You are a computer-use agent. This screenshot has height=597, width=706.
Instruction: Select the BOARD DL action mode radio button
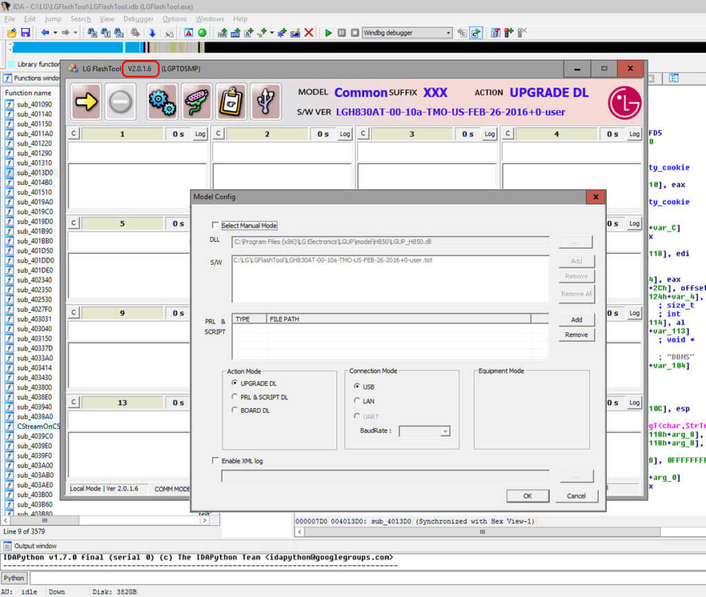(x=235, y=411)
